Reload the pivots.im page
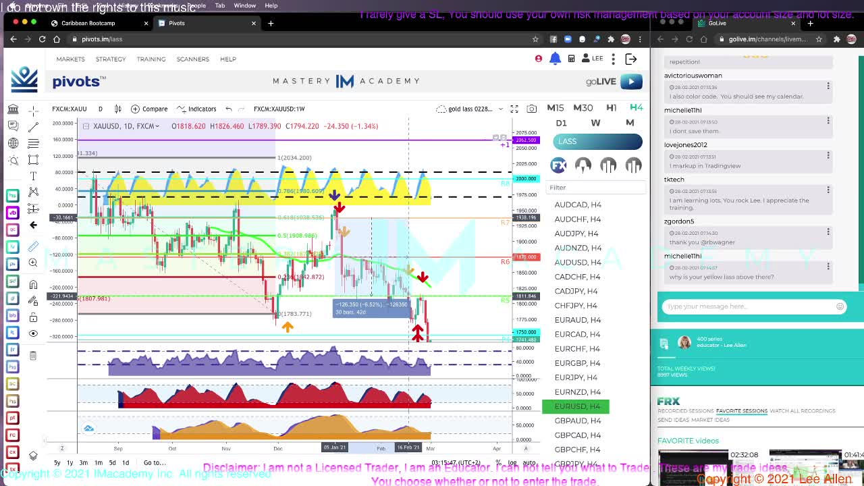This screenshot has height=486, width=864. (42, 39)
